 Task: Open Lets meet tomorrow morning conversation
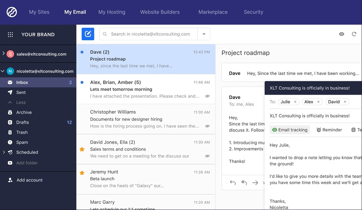(x=146, y=89)
